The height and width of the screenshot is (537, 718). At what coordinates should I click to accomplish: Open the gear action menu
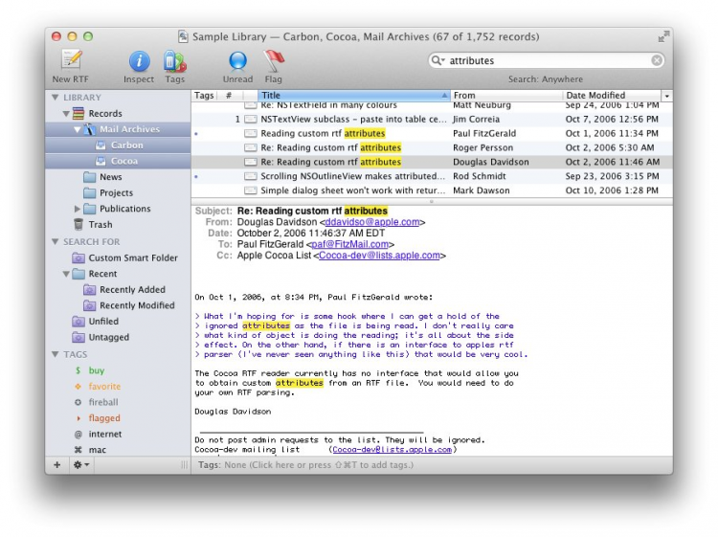click(82, 465)
